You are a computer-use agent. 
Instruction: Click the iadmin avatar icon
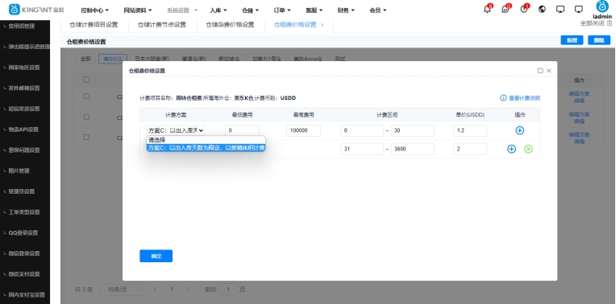tap(602, 6)
